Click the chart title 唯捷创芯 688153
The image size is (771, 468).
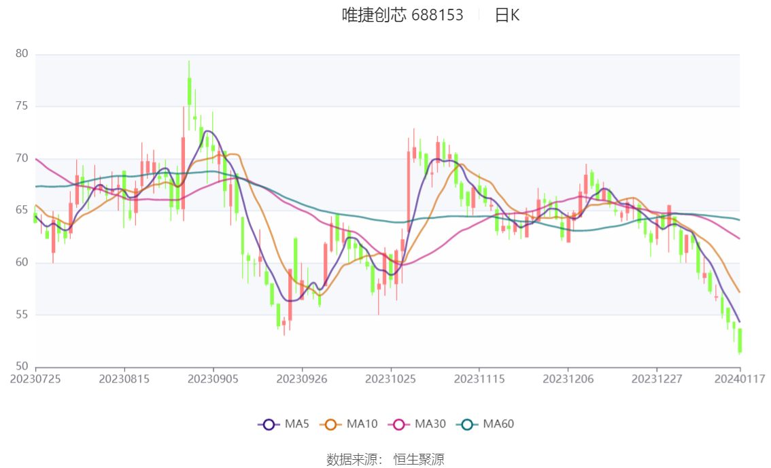(x=402, y=15)
